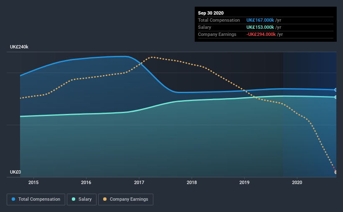Viewport: 343px width, 212px height.
Task: Click the UK£240k axis label
Action: pyautogui.click(x=19, y=47)
